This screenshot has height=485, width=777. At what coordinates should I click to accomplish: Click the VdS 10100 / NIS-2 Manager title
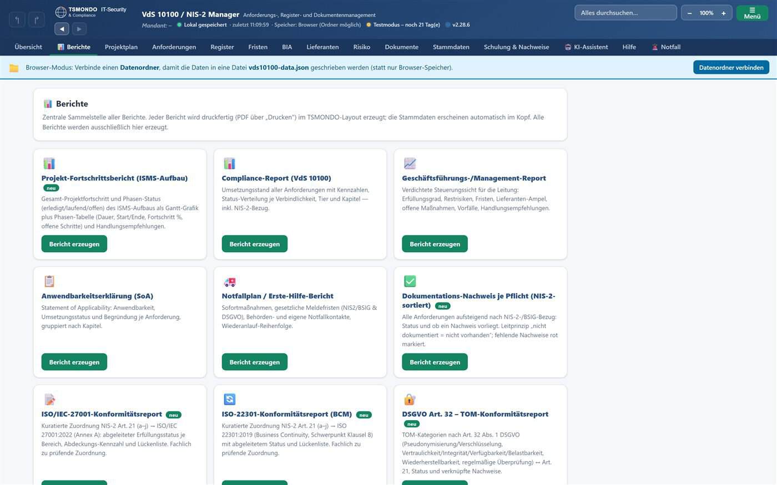190,14
